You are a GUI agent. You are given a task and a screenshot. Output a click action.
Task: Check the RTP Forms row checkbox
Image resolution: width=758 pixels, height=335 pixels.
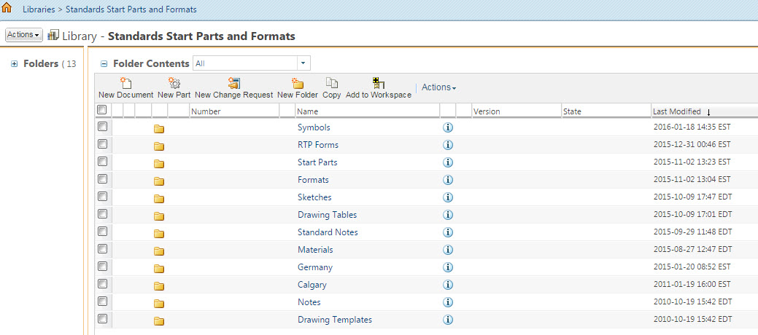pyautogui.click(x=102, y=144)
